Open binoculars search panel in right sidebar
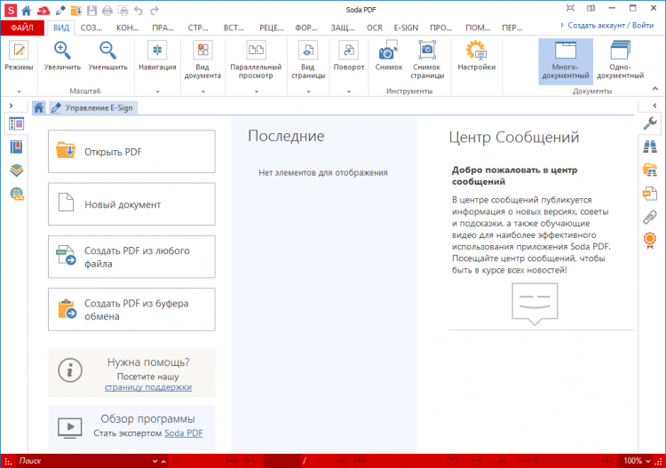This screenshot has width=666, height=468. 650,147
